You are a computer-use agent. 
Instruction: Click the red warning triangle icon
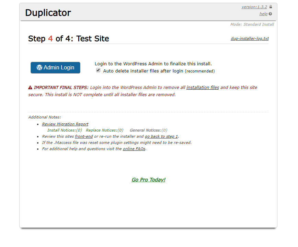(x=30, y=88)
